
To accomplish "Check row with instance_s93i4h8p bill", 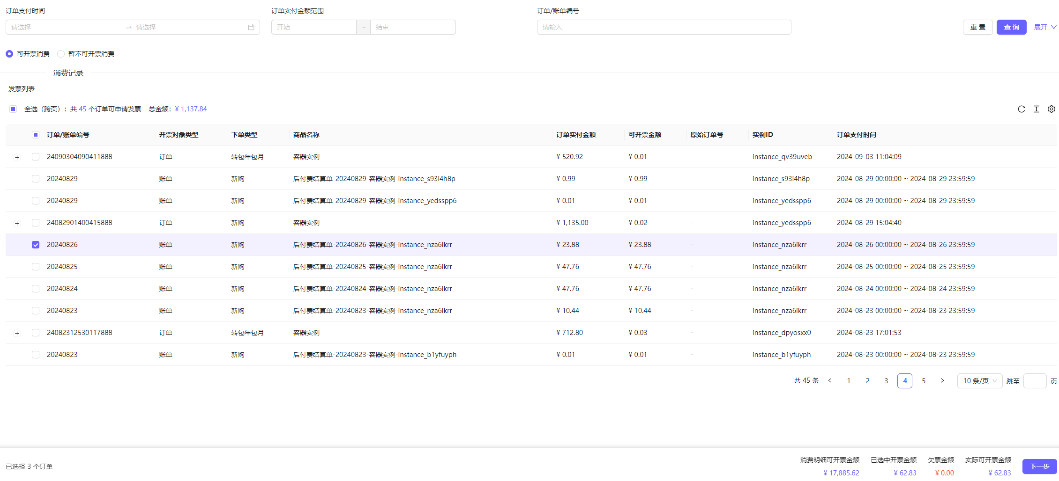I will pos(36,179).
